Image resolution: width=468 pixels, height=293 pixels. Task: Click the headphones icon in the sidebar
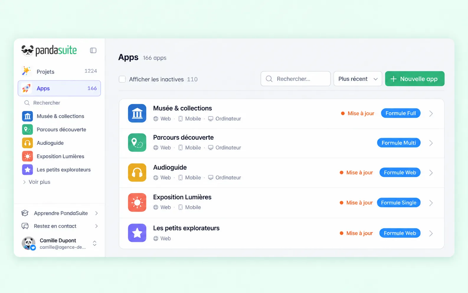coord(27,143)
